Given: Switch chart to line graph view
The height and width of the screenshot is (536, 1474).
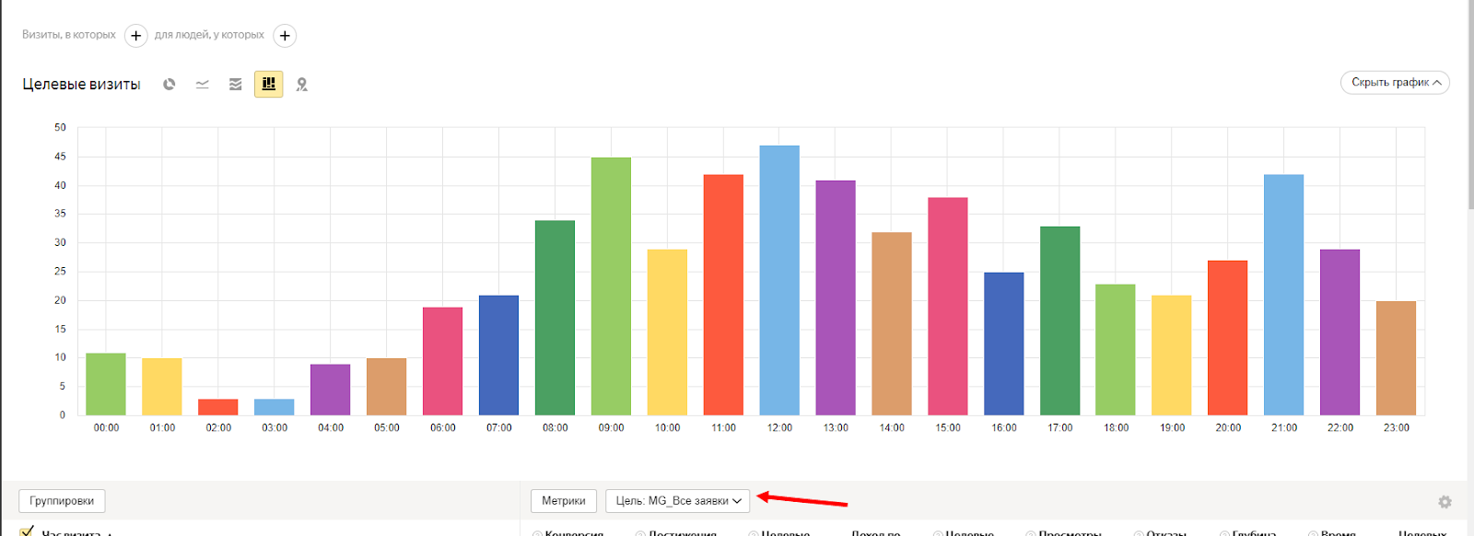Looking at the screenshot, I should tap(203, 85).
